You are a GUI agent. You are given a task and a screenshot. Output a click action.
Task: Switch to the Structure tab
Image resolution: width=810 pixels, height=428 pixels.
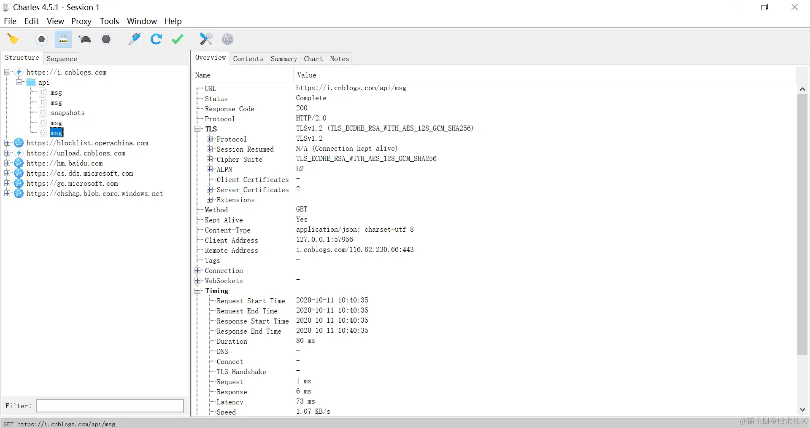[22, 58]
